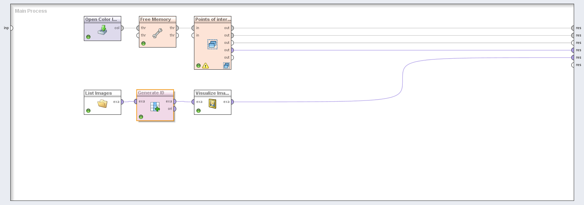This screenshot has height=205, width=584.
Task: Click the yellow warning icon on Points of interest
Action: point(205,66)
